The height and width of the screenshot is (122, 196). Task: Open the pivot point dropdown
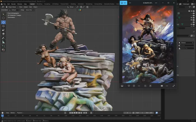[x=78, y=7]
